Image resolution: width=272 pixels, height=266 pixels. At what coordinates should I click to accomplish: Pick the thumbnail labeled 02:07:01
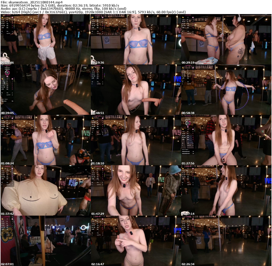46,241
